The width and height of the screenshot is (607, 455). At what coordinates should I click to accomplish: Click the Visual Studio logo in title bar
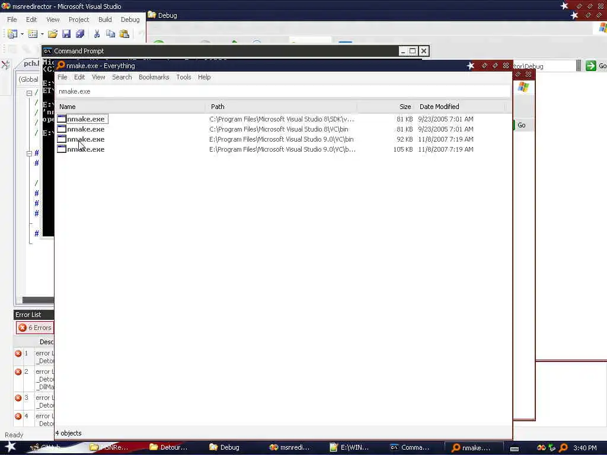(5, 6)
